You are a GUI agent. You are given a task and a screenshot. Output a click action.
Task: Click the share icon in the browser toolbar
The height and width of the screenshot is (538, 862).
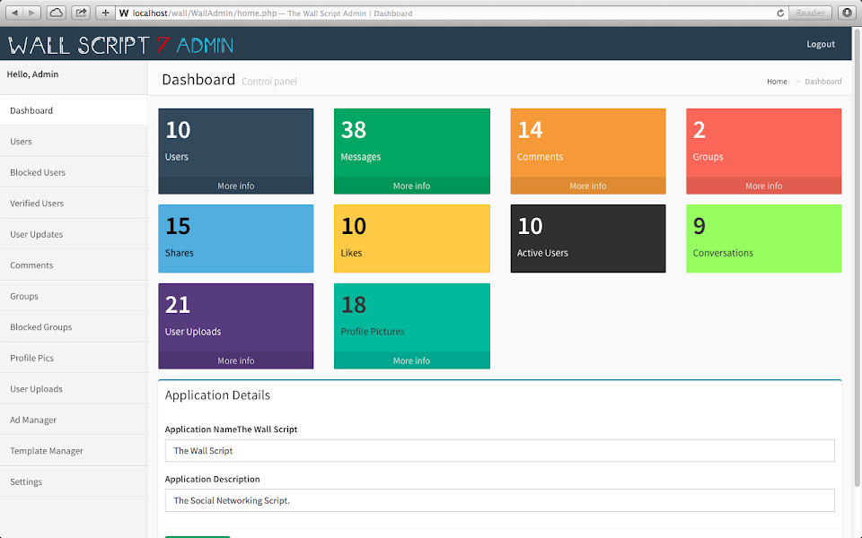81,13
